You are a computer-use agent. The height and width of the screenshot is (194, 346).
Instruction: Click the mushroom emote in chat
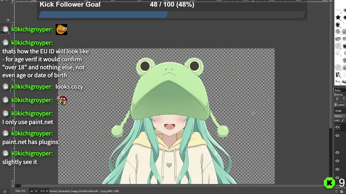tap(63, 100)
